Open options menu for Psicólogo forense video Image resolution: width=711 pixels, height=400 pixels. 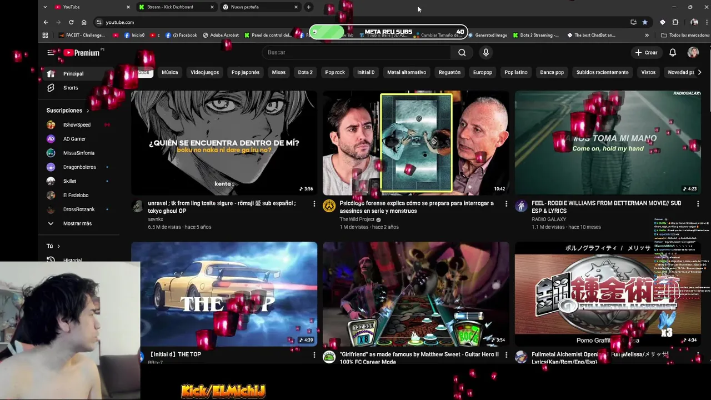(x=506, y=204)
